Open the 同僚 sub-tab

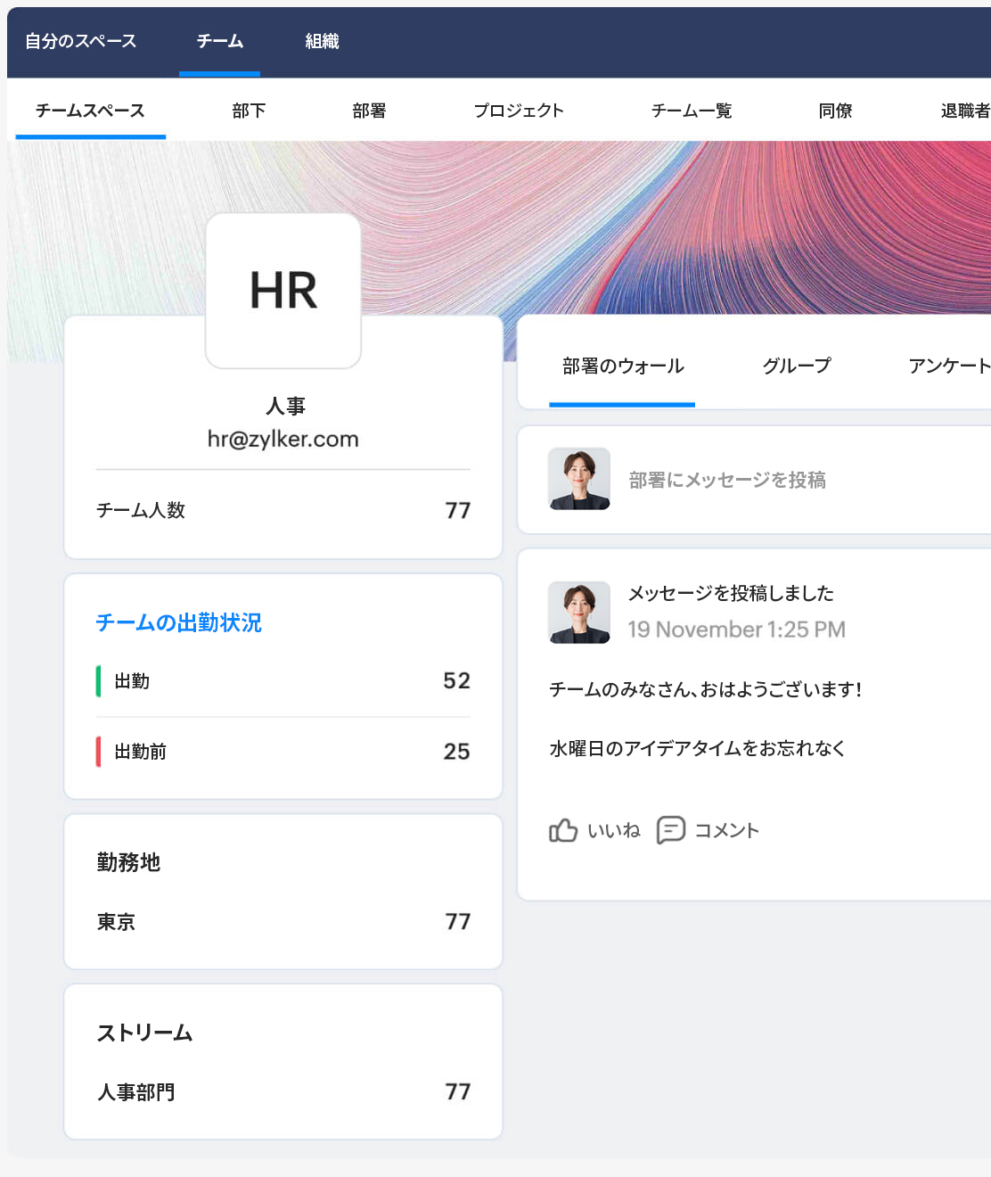point(835,111)
